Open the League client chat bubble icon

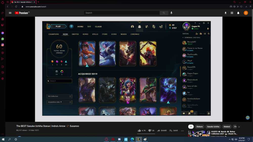point(184,113)
